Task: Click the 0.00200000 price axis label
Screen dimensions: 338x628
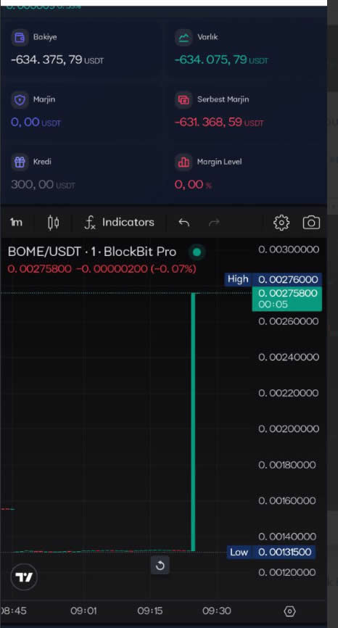Action: tap(289, 429)
